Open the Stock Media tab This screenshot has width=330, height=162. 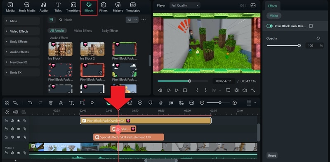coord(27,7)
